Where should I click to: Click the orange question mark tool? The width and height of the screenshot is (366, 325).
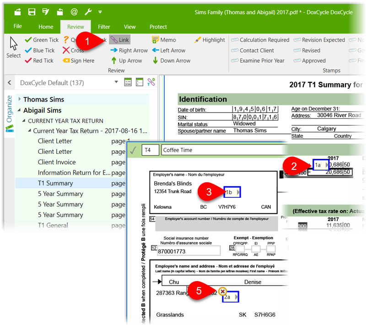tap(66, 40)
